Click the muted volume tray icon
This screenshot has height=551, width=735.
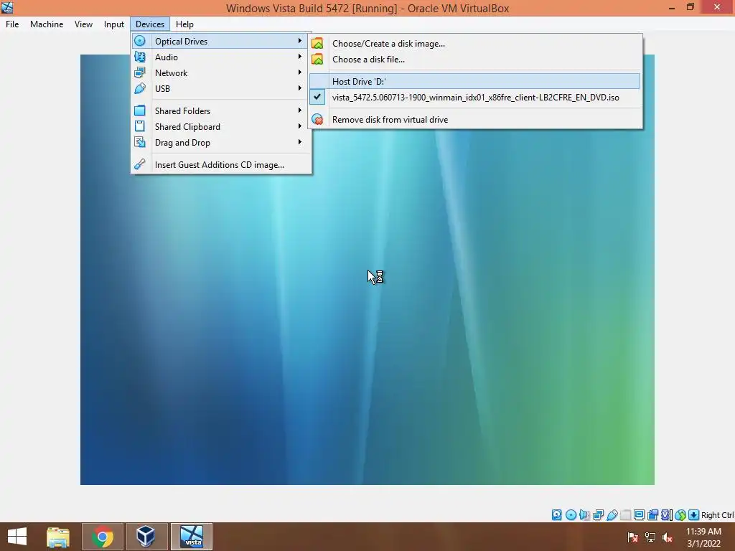point(667,537)
